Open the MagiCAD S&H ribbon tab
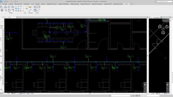 [108, 4]
